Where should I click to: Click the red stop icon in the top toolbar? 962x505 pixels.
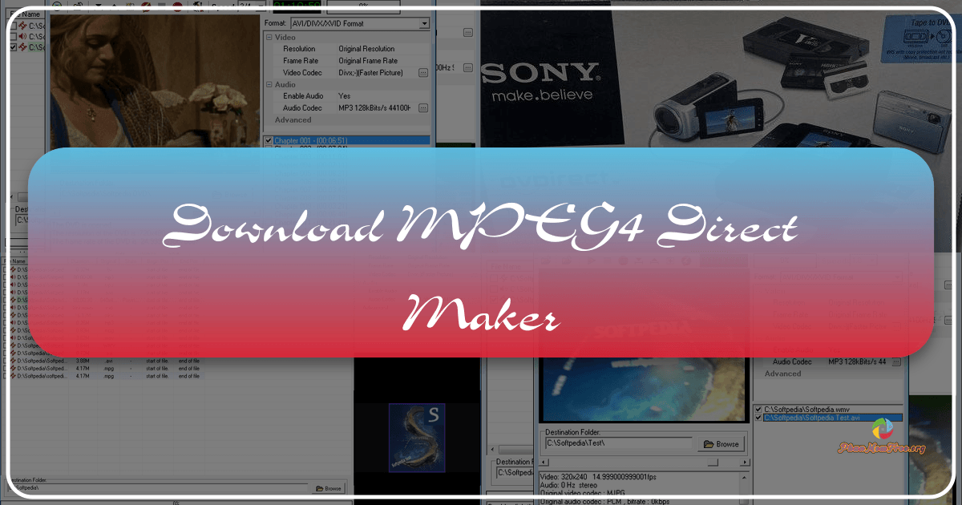(176, 6)
